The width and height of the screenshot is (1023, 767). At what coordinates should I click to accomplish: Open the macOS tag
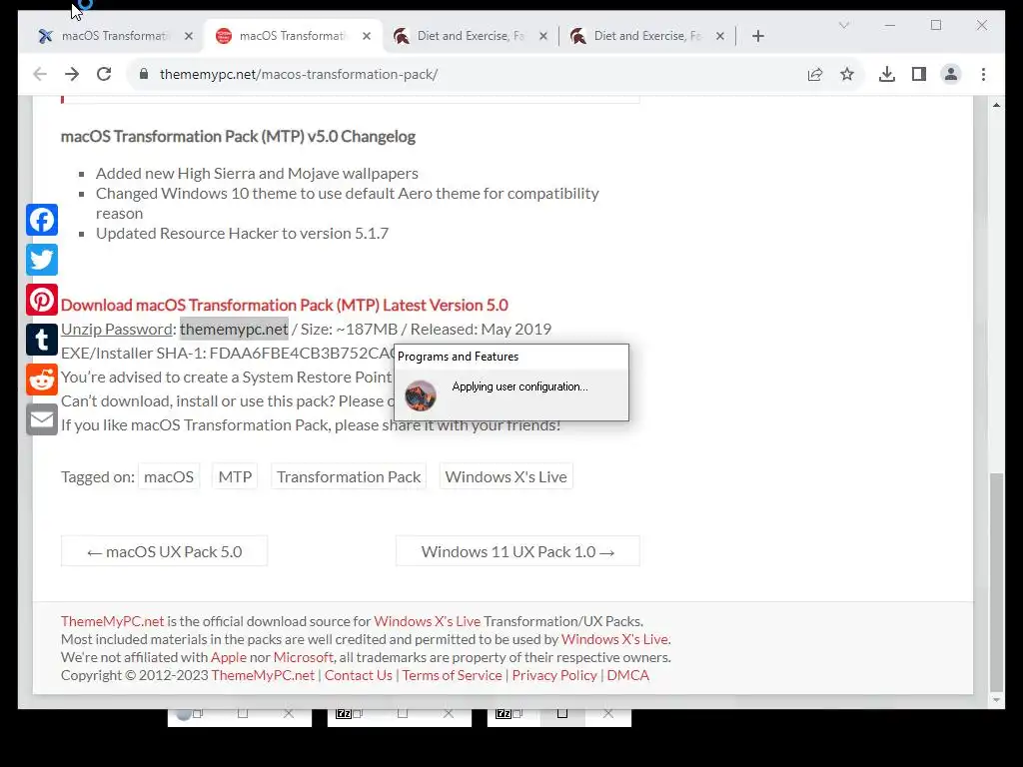pos(168,476)
